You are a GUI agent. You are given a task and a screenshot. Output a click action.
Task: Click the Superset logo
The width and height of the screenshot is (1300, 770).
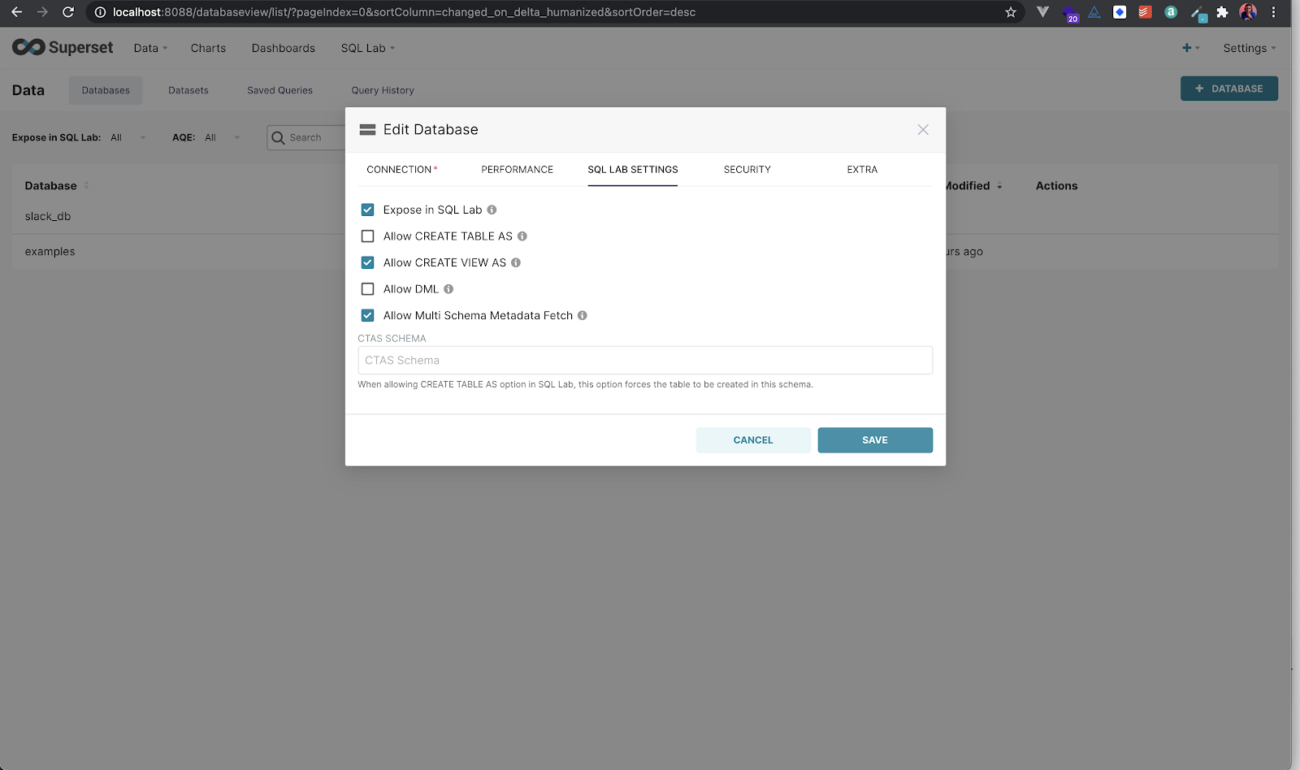[63, 47]
